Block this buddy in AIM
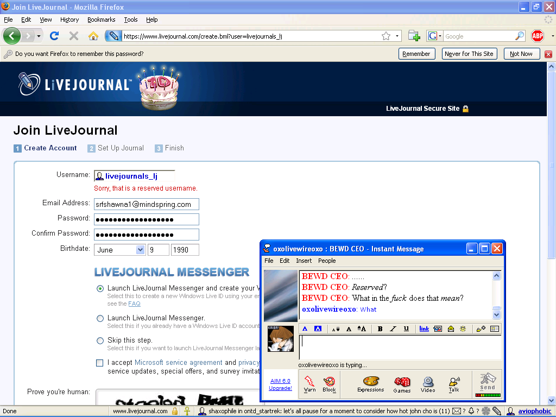 tap(329, 384)
